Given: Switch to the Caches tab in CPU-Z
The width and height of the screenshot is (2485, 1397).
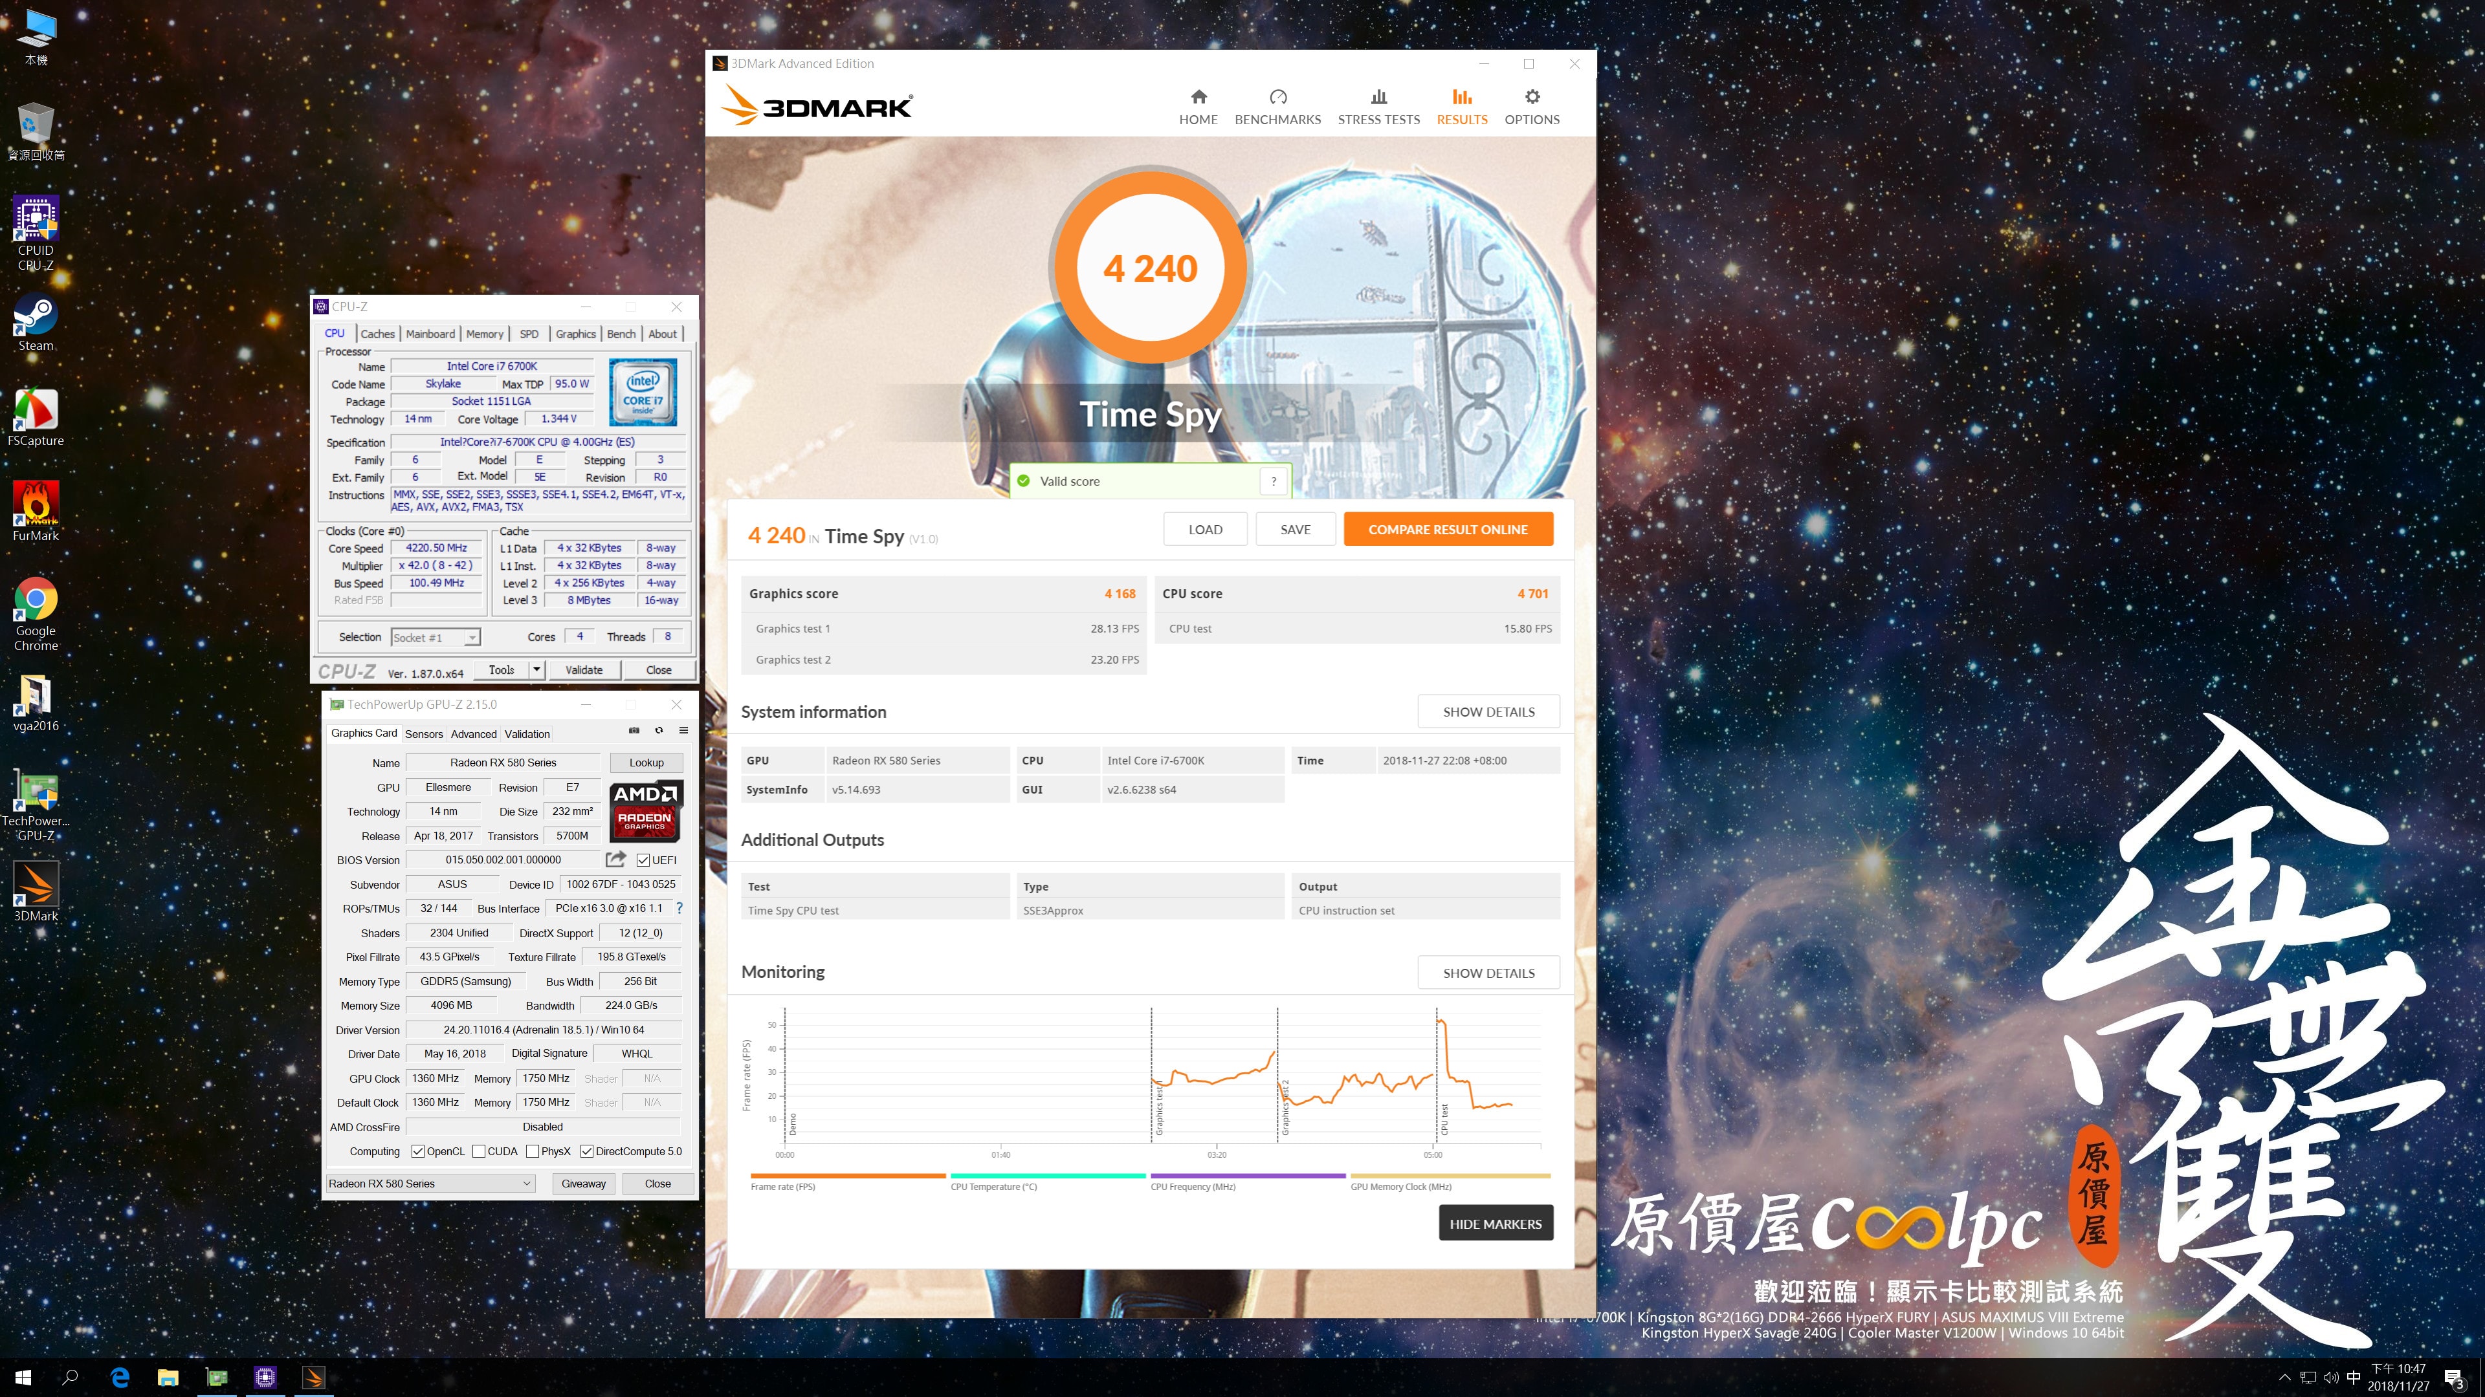Looking at the screenshot, I should click(x=377, y=334).
